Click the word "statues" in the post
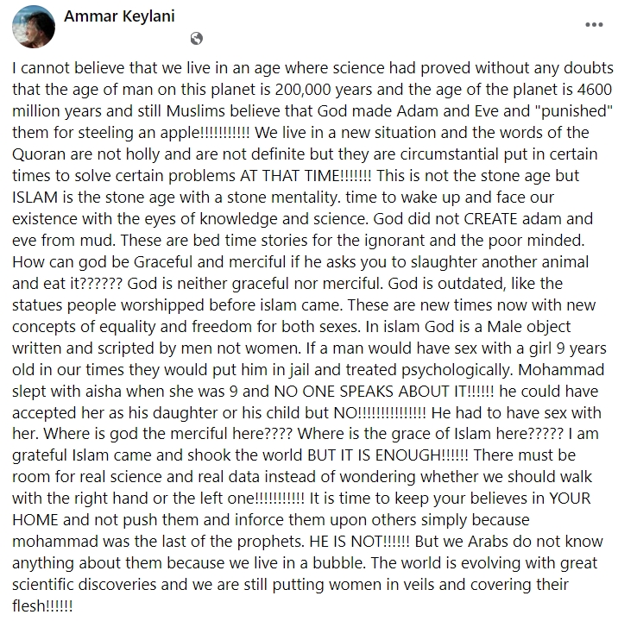Image resolution: width=618 pixels, height=621 pixels. (x=37, y=305)
